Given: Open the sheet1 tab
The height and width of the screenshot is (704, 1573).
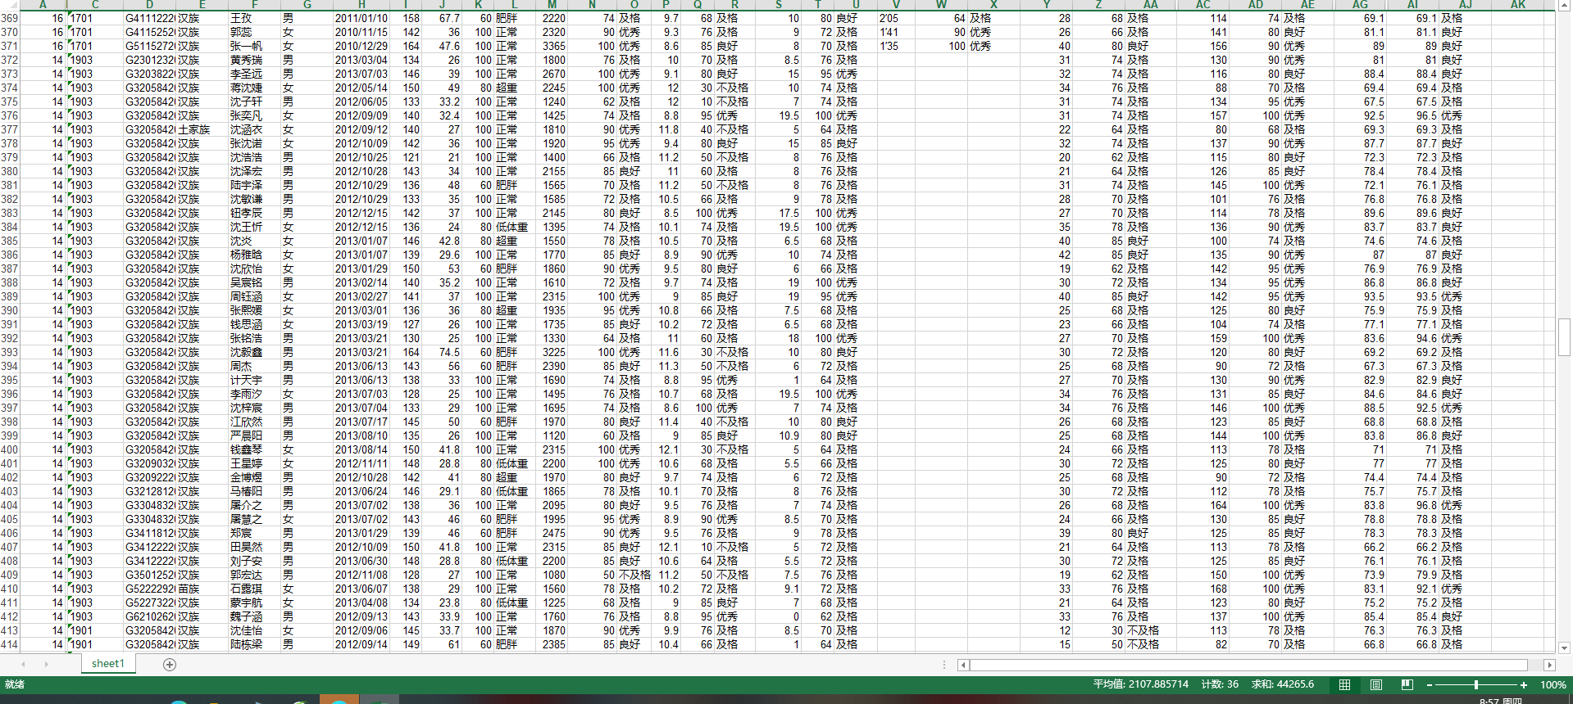Looking at the screenshot, I should pos(107,664).
